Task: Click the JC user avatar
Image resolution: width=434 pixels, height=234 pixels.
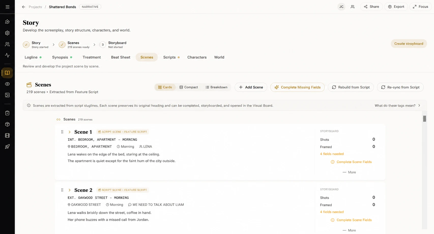Action: point(341,7)
